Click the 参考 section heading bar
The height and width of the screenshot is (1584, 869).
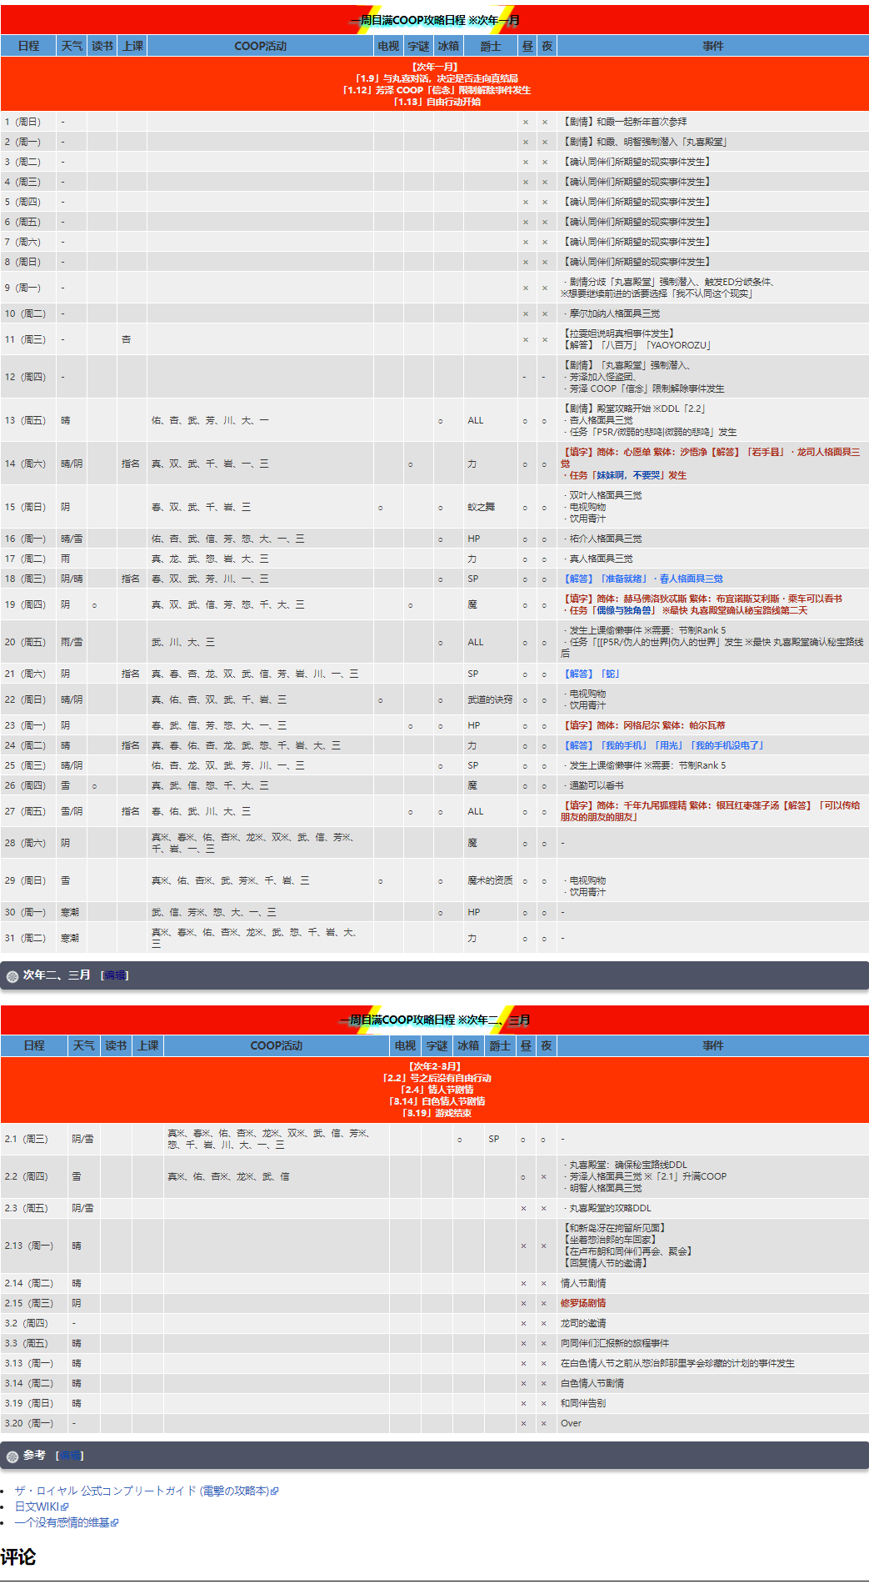coord(434,1456)
